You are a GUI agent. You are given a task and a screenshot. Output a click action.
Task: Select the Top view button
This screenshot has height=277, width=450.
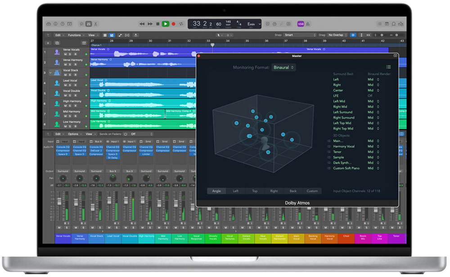click(x=255, y=191)
